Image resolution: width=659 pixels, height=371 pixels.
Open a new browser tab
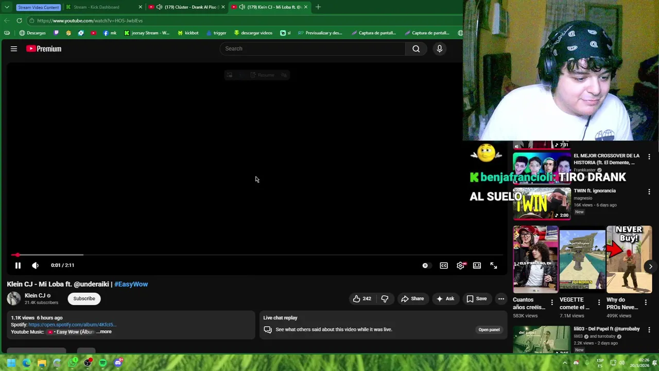click(x=318, y=7)
